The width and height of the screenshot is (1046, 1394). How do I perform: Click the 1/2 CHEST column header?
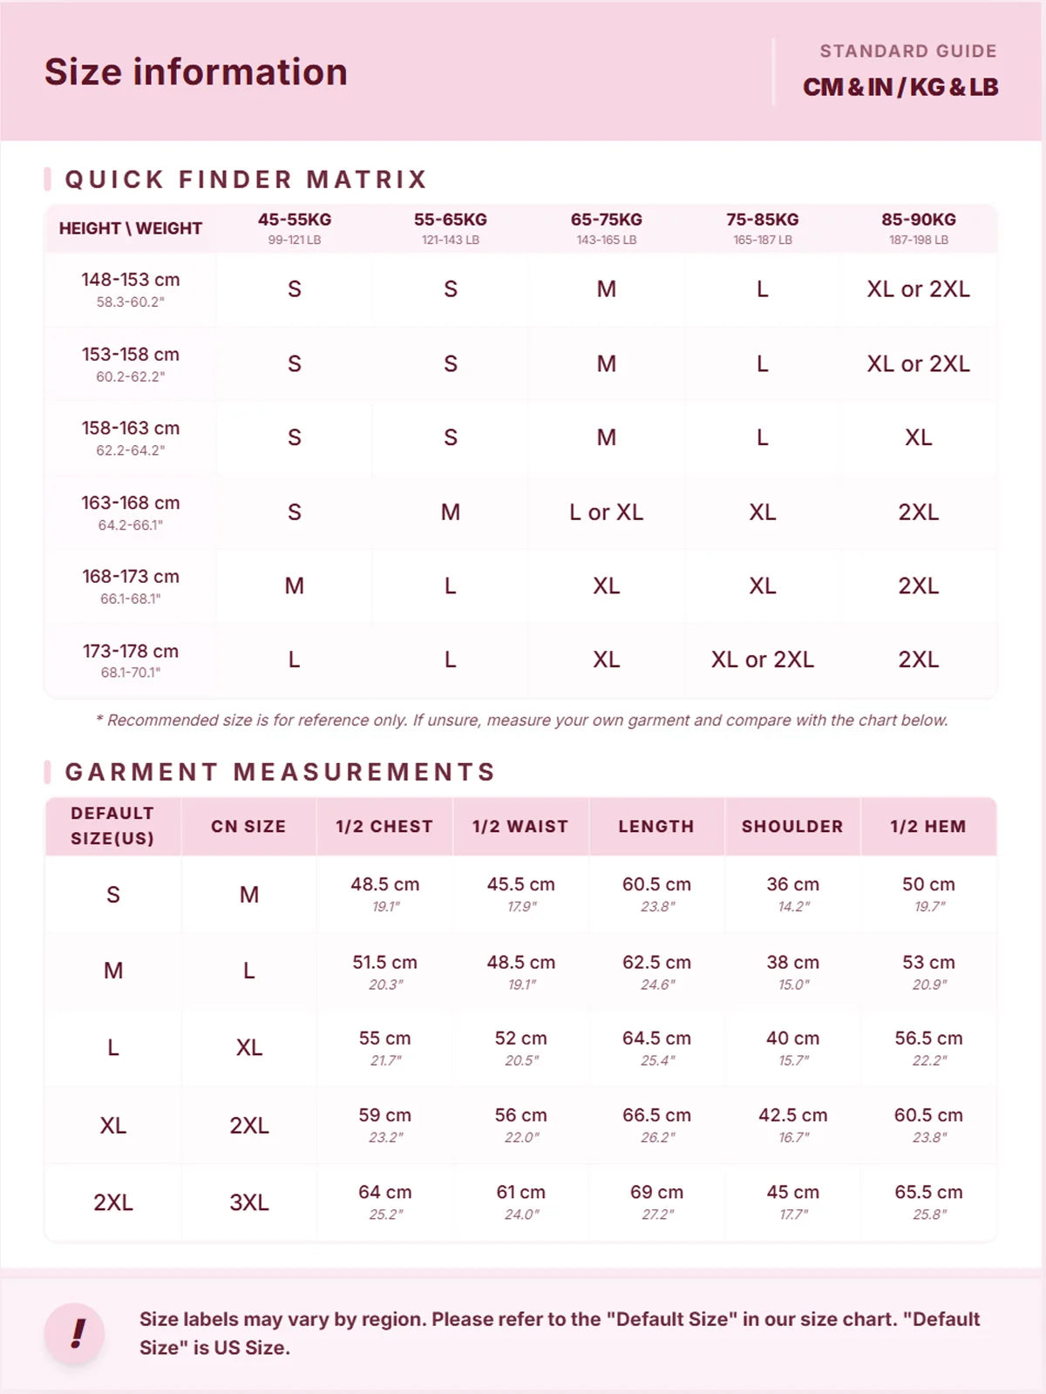tap(384, 826)
